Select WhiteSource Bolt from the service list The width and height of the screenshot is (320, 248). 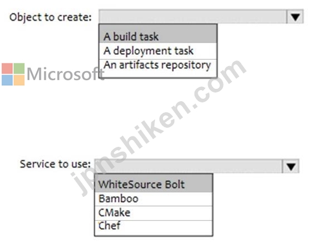click(153, 184)
